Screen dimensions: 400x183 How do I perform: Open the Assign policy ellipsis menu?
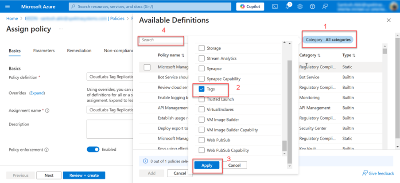click(x=61, y=29)
